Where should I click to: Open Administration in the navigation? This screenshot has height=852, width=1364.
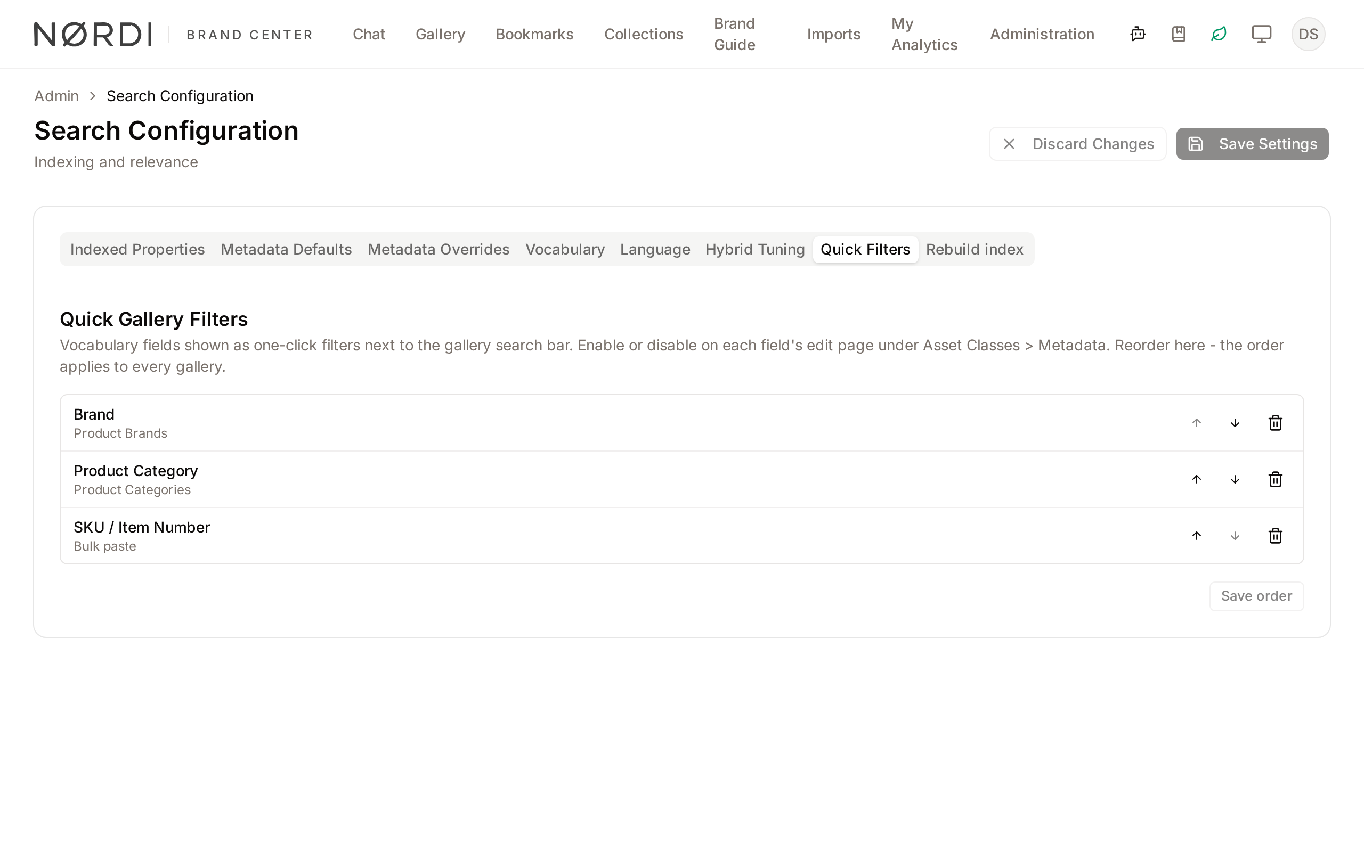coord(1042,34)
